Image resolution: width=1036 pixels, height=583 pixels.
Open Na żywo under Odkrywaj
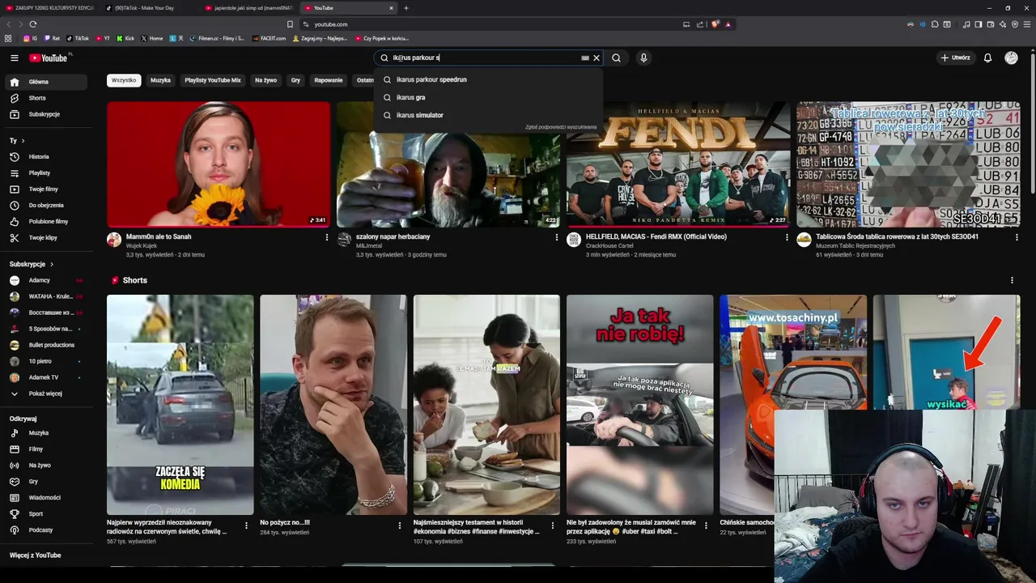click(x=47, y=466)
